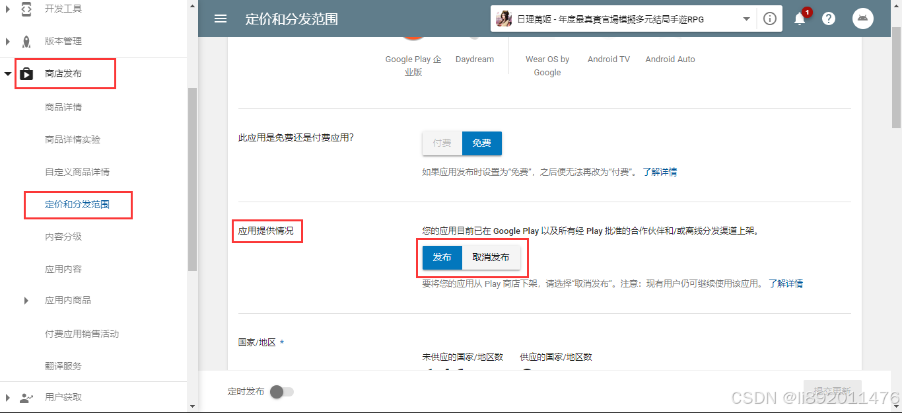Click the 版本管理 section label
This screenshot has width=902, height=413.
click(x=63, y=41)
